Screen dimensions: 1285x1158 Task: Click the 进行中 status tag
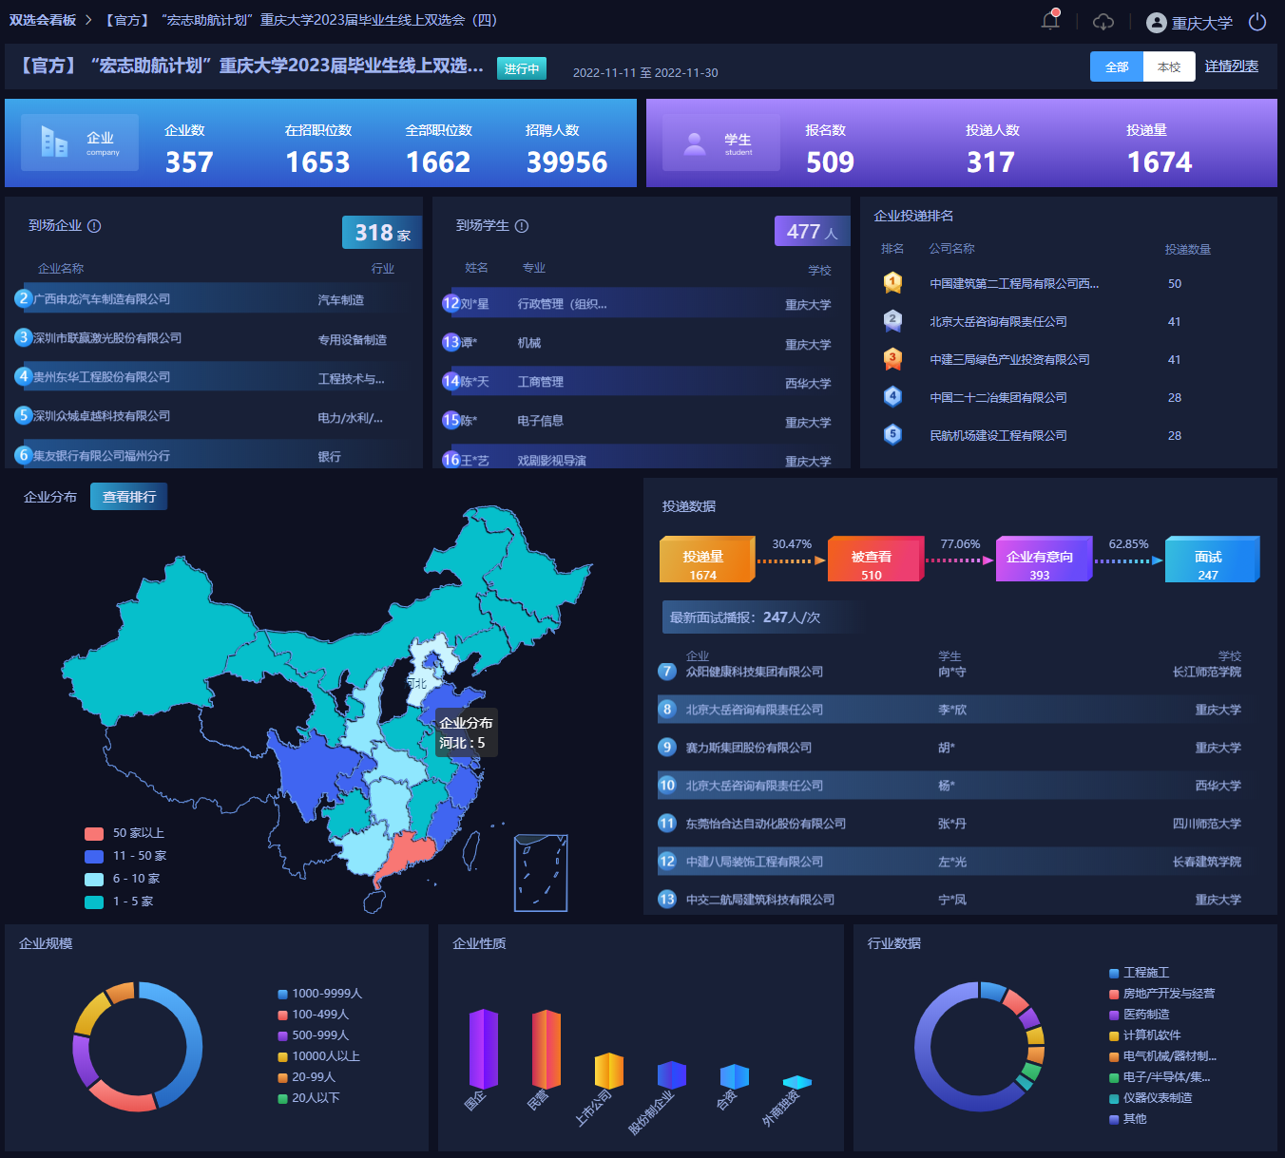522,68
